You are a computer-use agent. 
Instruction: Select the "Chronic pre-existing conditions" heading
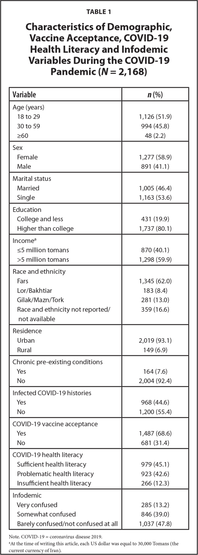click(x=57, y=362)
